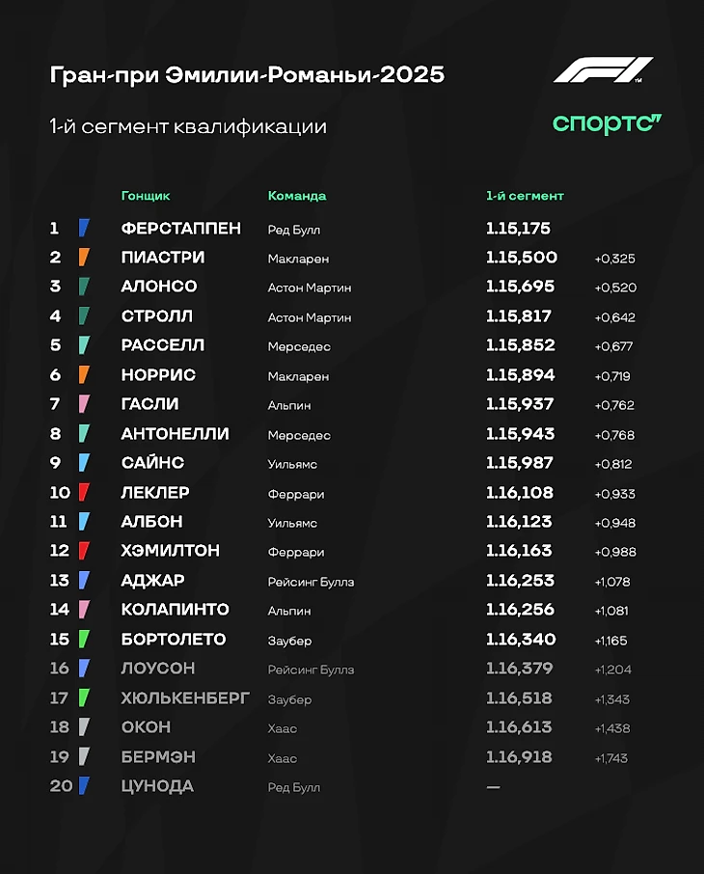This screenshot has width=704, height=874.
Task: Click the gap +1,743 for Бермэн
Action: [611, 758]
